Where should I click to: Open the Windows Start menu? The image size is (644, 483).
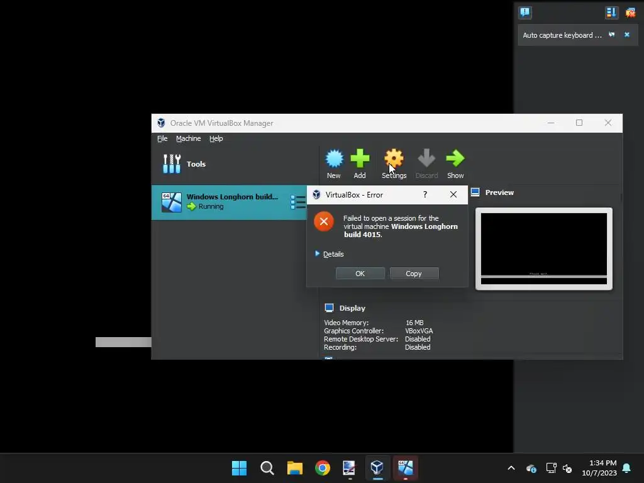click(240, 468)
